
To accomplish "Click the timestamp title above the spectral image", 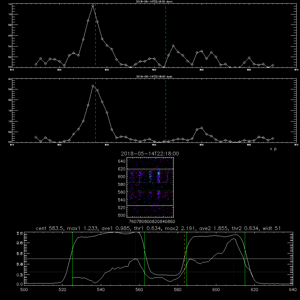I will [x=150, y=154].
